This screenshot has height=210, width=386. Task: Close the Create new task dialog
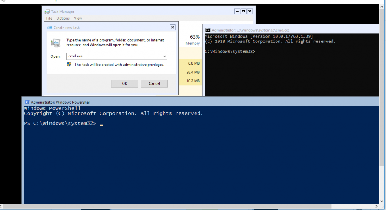pos(173,27)
